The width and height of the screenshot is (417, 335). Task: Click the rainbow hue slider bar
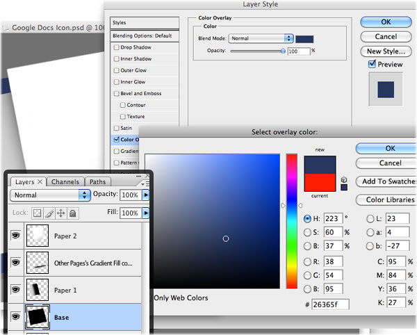(292, 221)
